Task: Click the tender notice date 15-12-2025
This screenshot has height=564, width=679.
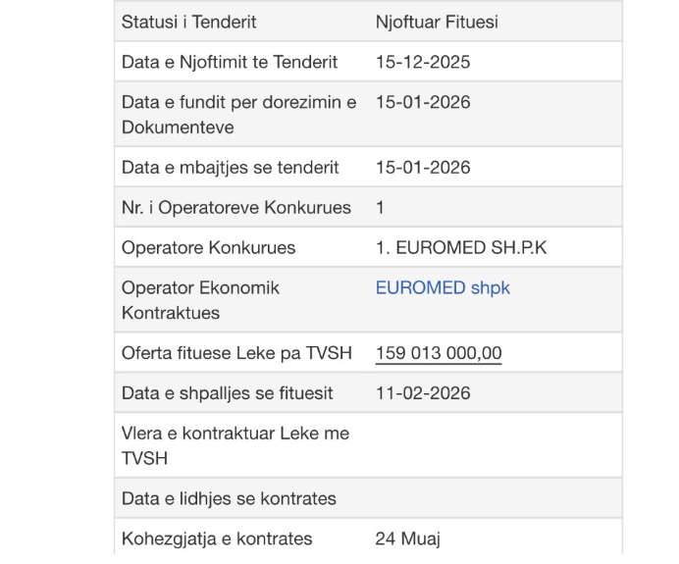Action: point(423,62)
